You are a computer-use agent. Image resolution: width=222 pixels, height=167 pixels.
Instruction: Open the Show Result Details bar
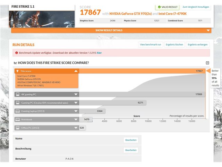[111, 30]
